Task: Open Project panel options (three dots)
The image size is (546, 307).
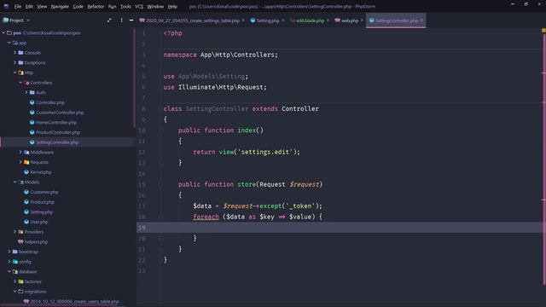Action: tap(121, 20)
